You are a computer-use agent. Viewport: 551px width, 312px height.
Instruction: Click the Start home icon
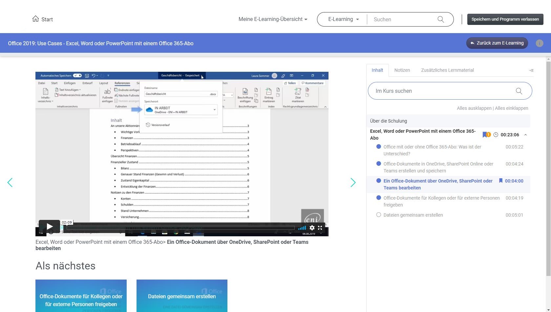pyautogui.click(x=35, y=19)
